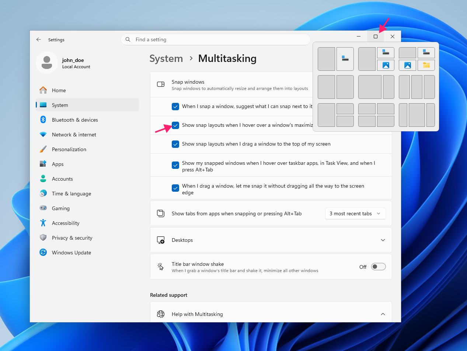This screenshot has height=351, width=467.
Task: Click the System breadcrumb link
Action: pos(166,59)
